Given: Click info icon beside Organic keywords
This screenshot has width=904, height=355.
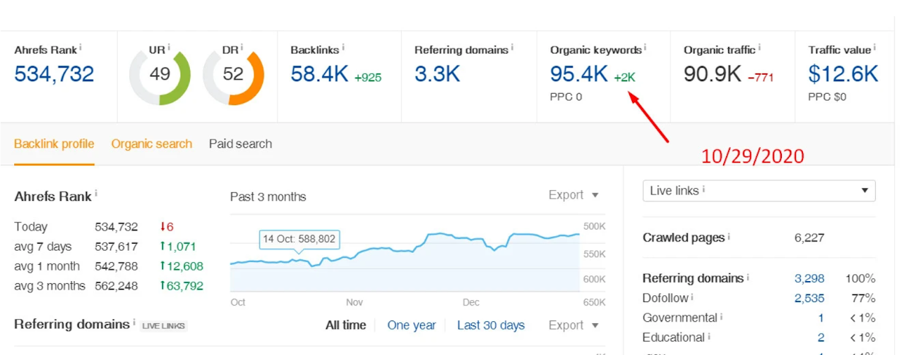Looking at the screenshot, I should pyautogui.click(x=646, y=47).
